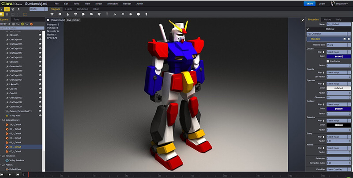Click the teapot primitive icon

click(x=99, y=14)
